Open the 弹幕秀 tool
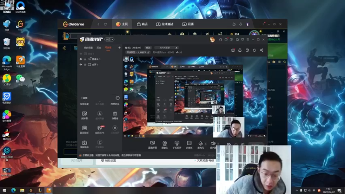 (115, 115)
